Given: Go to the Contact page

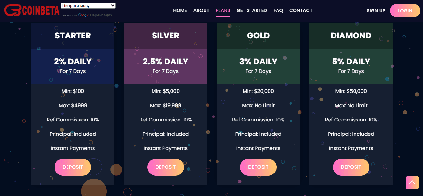Looking at the screenshot, I should (x=301, y=10).
